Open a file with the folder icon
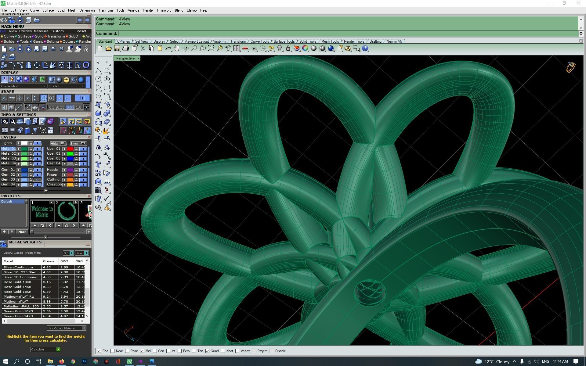Image resolution: width=586 pixels, height=366 pixels. (x=108, y=48)
